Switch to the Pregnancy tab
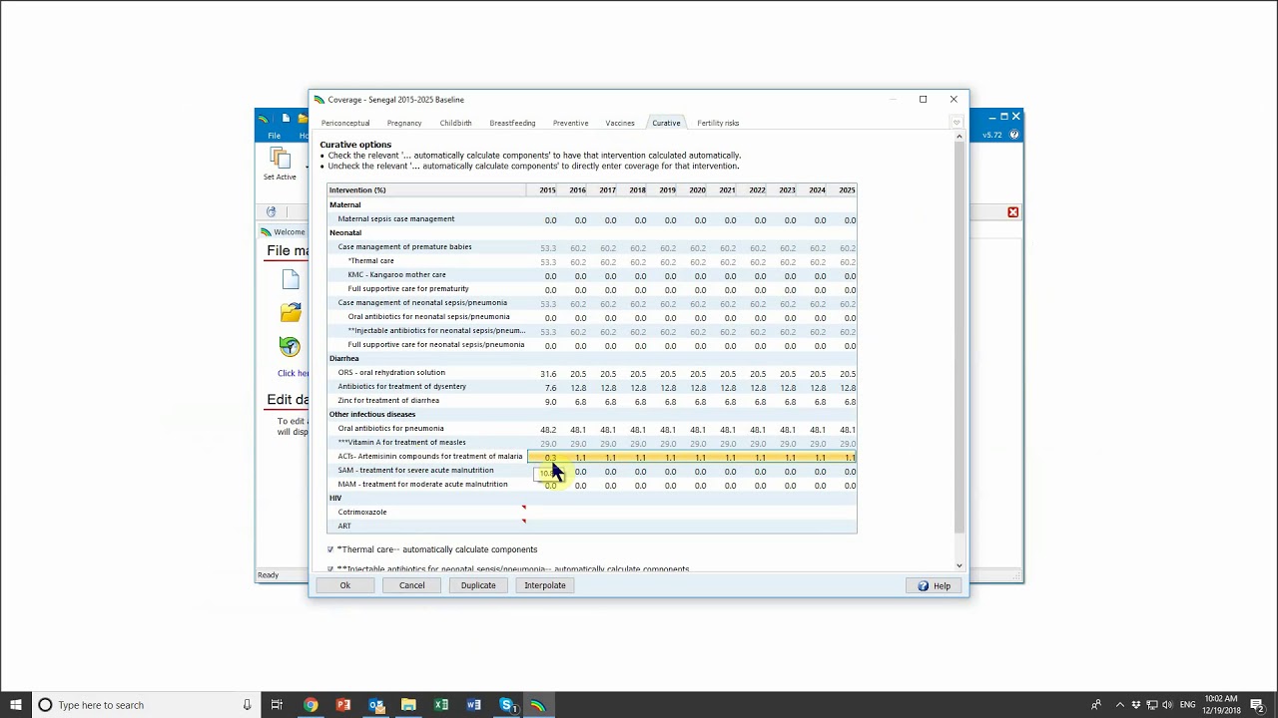Viewport: 1278px width, 718px height. click(404, 123)
